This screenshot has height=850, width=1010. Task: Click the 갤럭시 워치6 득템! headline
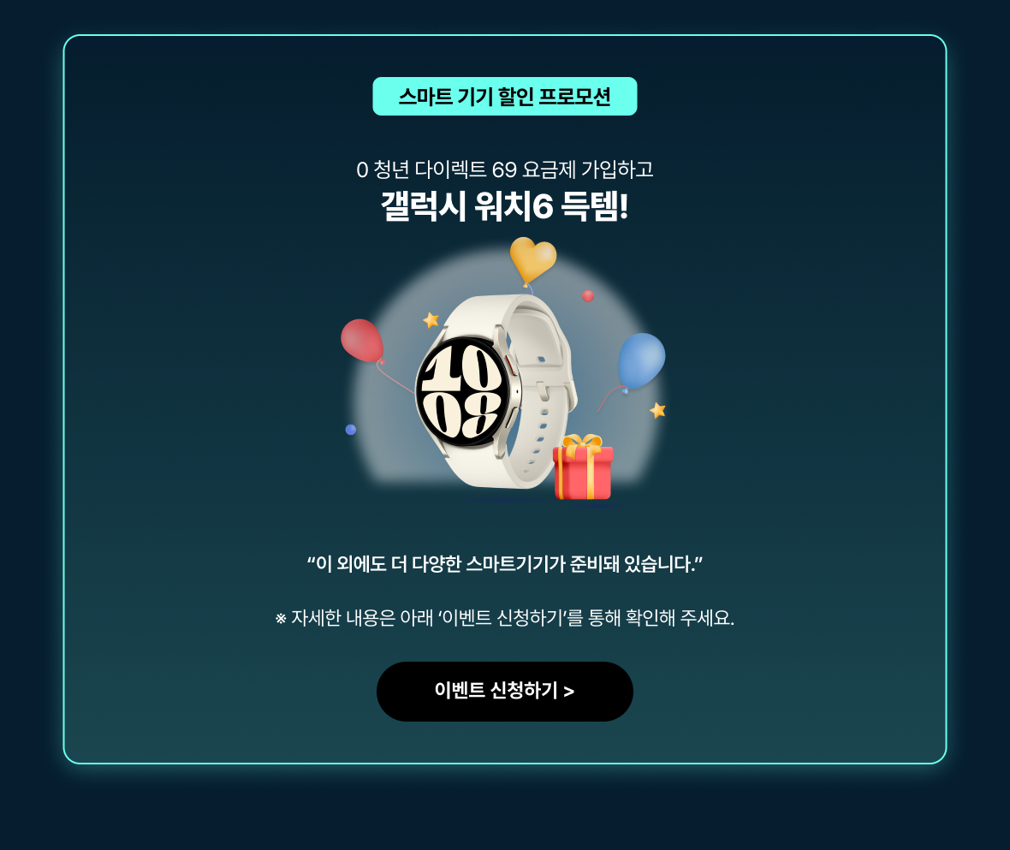504,206
